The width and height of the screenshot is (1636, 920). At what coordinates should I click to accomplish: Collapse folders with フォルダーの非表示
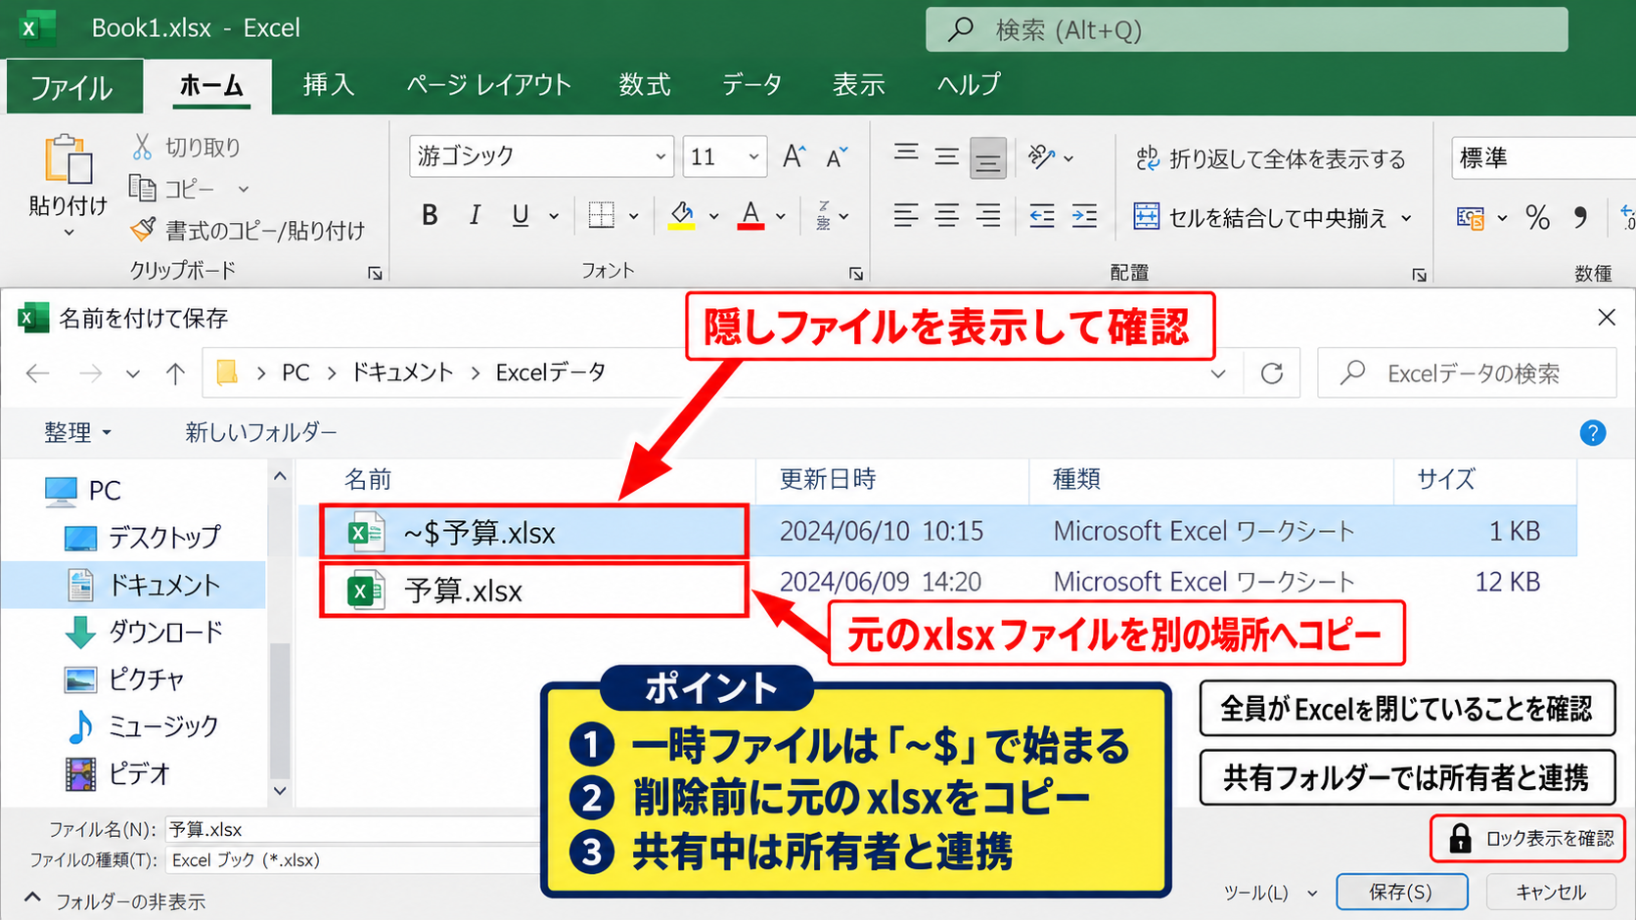[114, 900]
